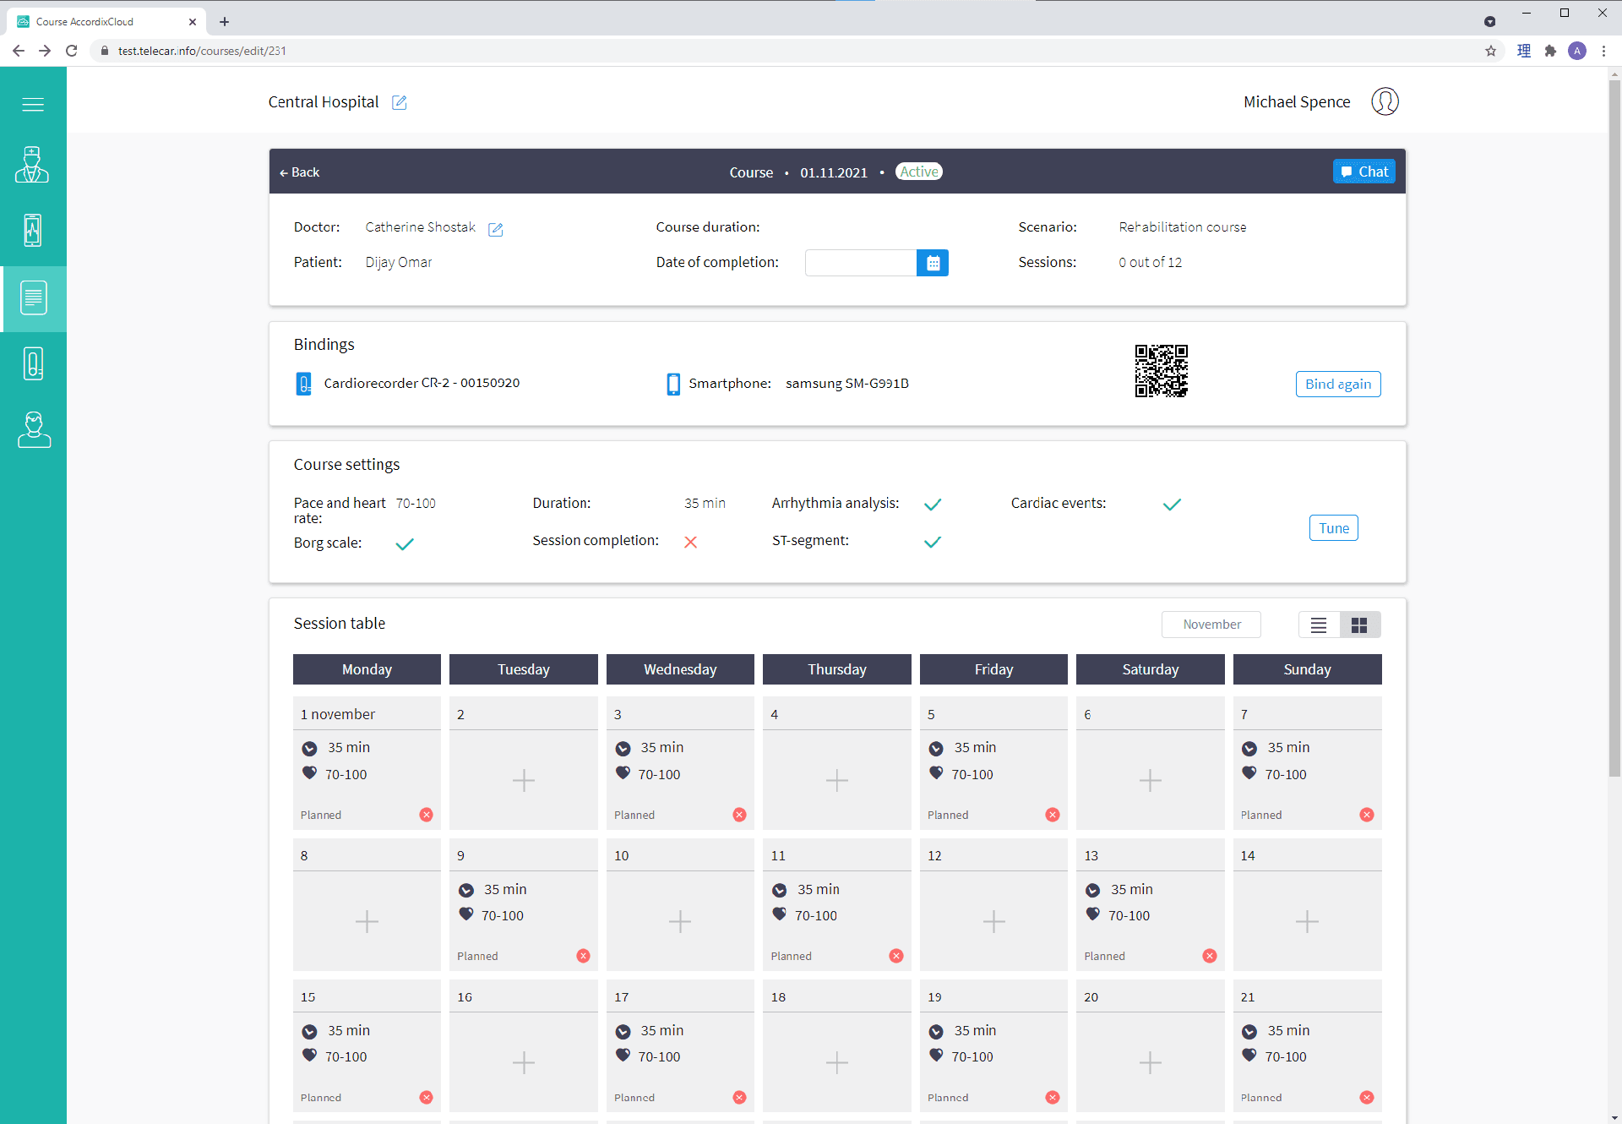Add a session on day 20
This screenshot has width=1622, height=1124.
(x=1151, y=1062)
